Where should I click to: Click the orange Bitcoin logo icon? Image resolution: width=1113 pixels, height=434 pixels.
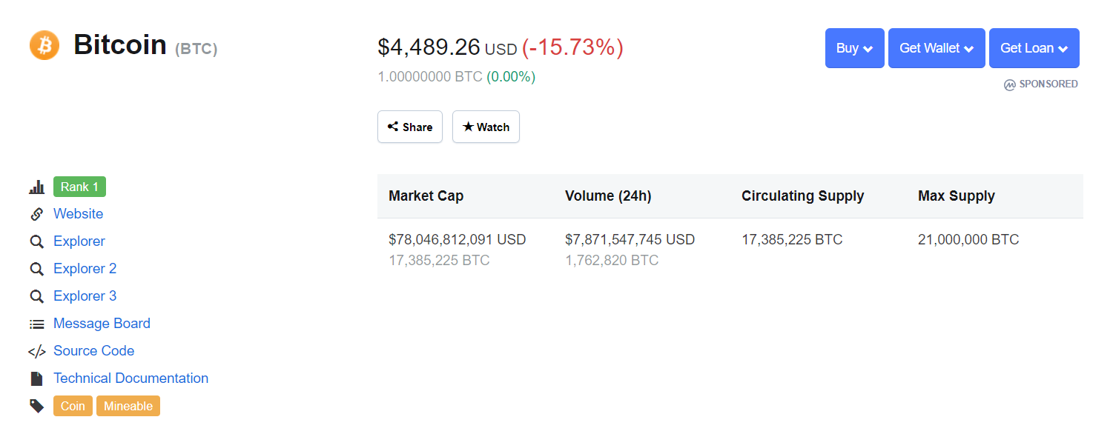44,46
